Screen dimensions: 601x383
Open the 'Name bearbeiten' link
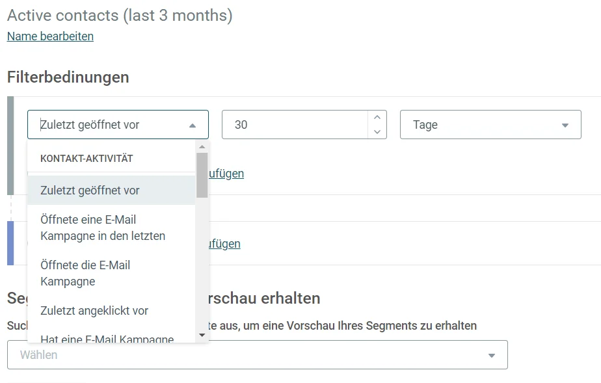point(50,36)
